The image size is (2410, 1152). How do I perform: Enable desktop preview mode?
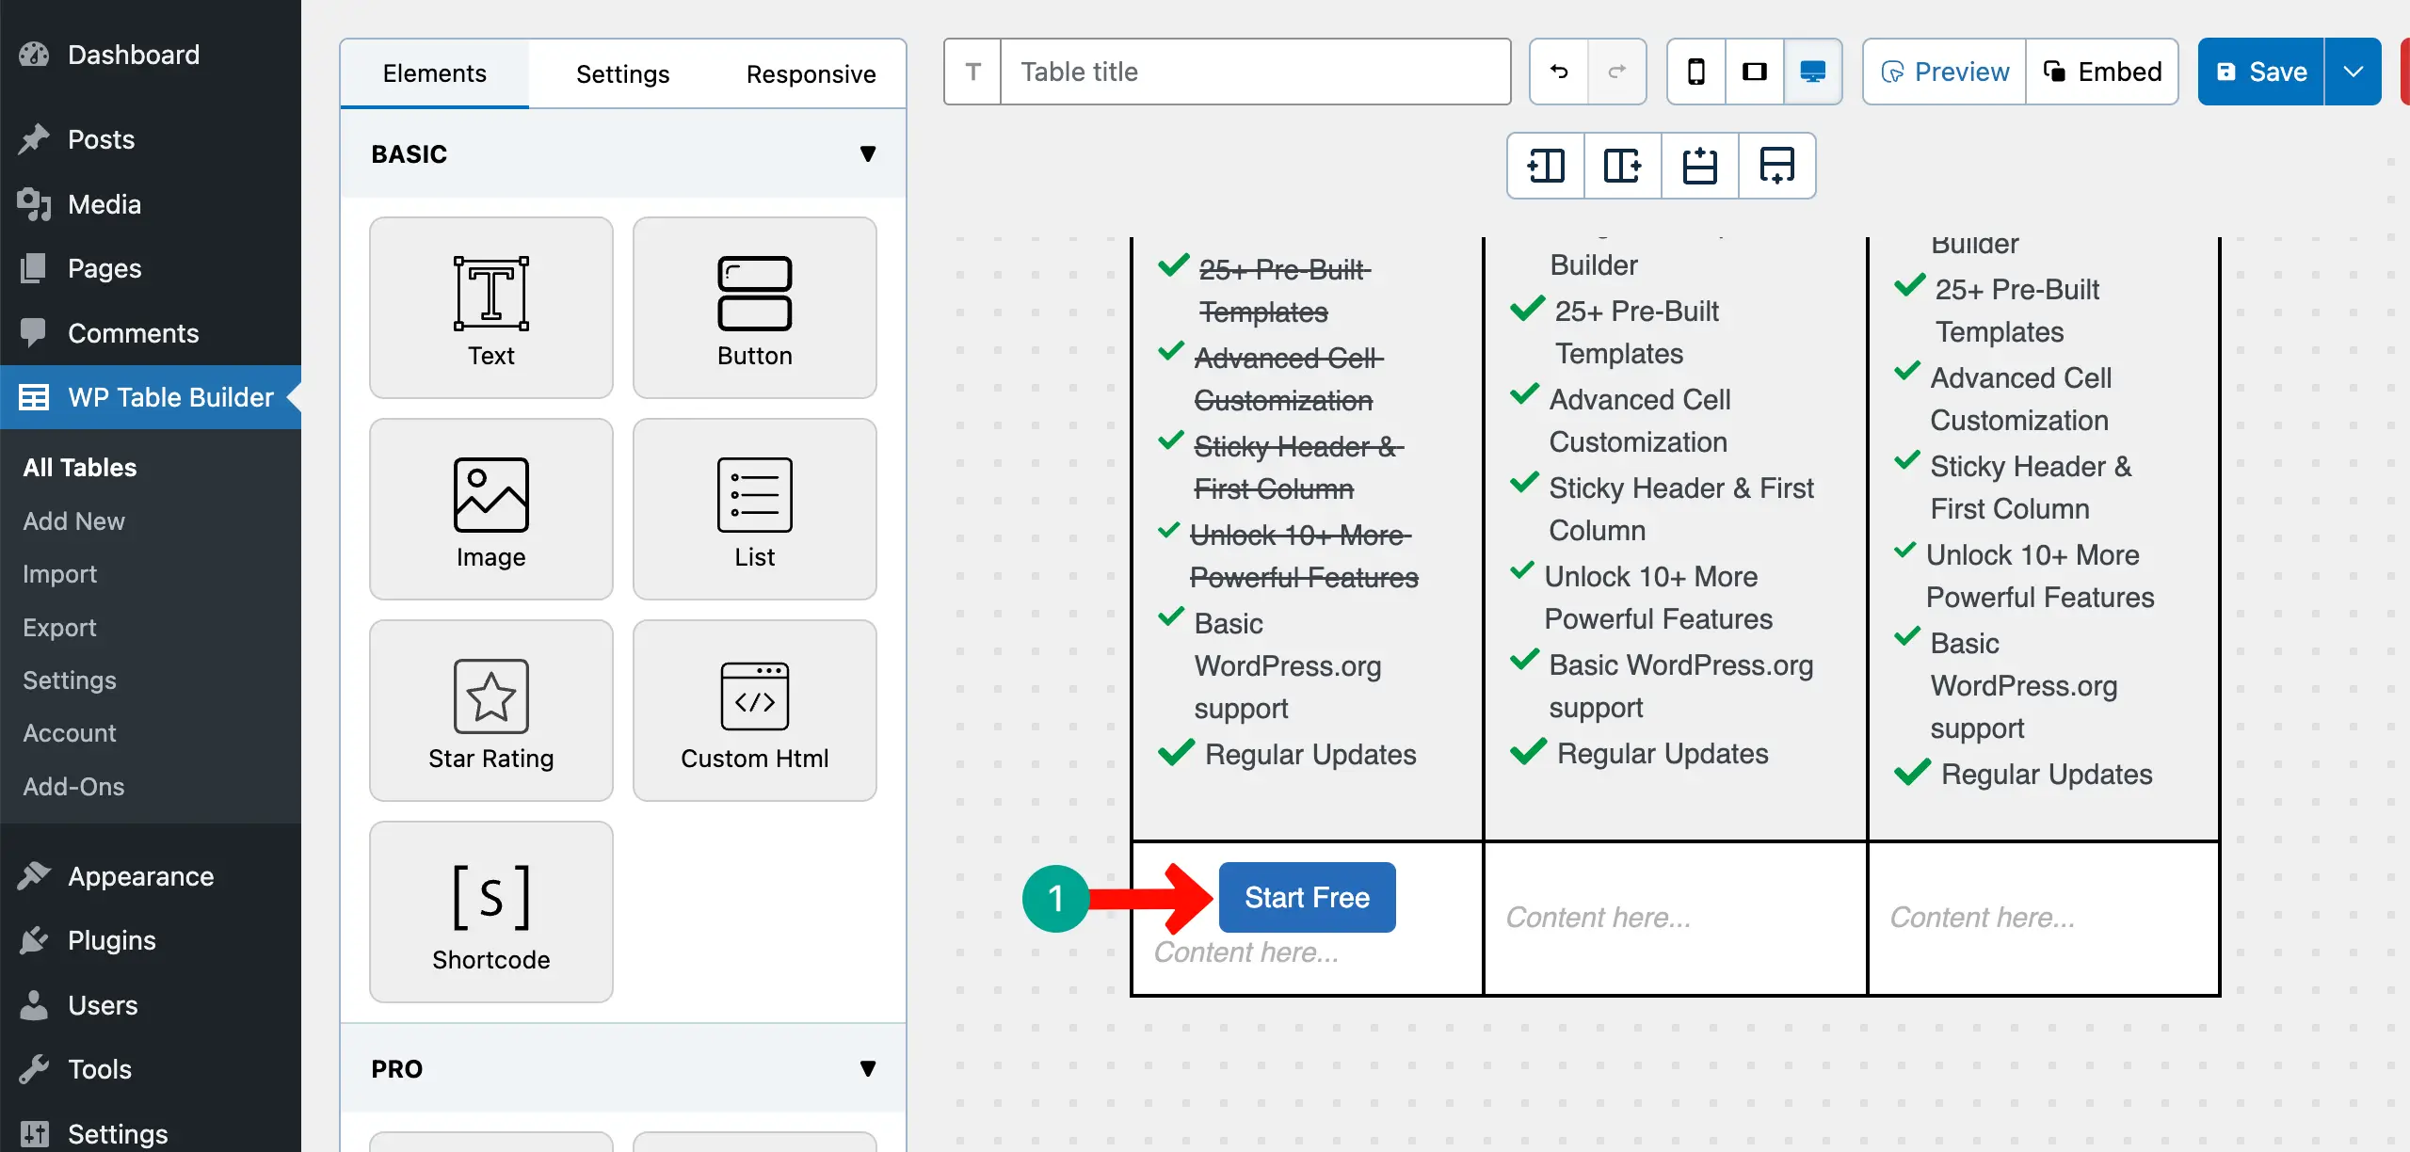pyautogui.click(x=1812, y=72)
